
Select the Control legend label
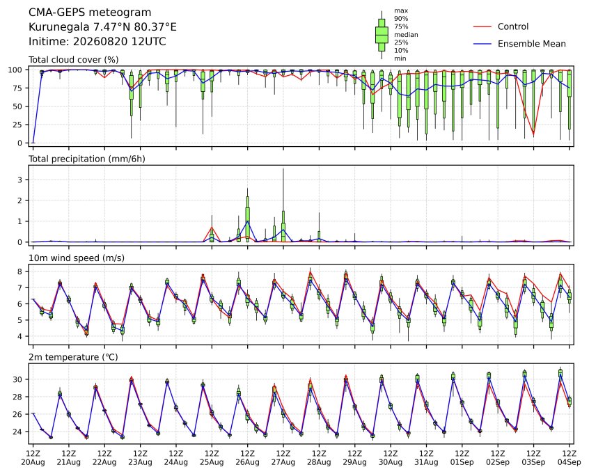pos(512,26)
